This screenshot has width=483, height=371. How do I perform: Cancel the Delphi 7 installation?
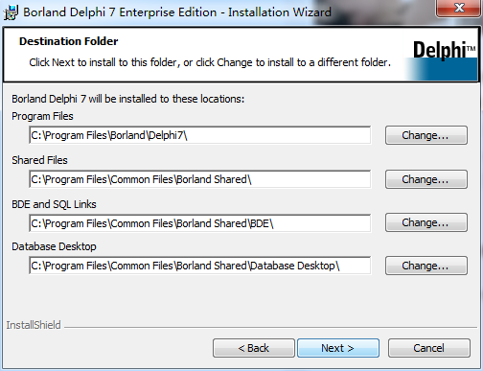coord(429,348)
